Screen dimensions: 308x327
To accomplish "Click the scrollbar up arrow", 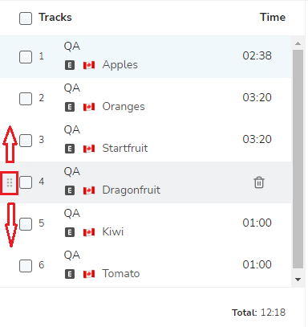I will 298,43.
